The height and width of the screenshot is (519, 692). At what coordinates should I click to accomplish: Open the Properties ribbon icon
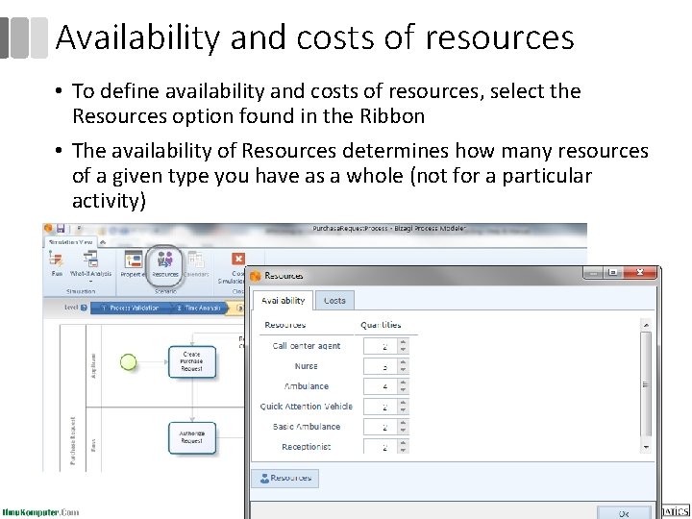tap(134, 259)
